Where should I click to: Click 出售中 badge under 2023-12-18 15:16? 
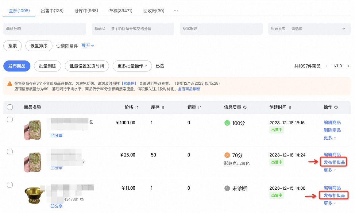click(277, 130)
